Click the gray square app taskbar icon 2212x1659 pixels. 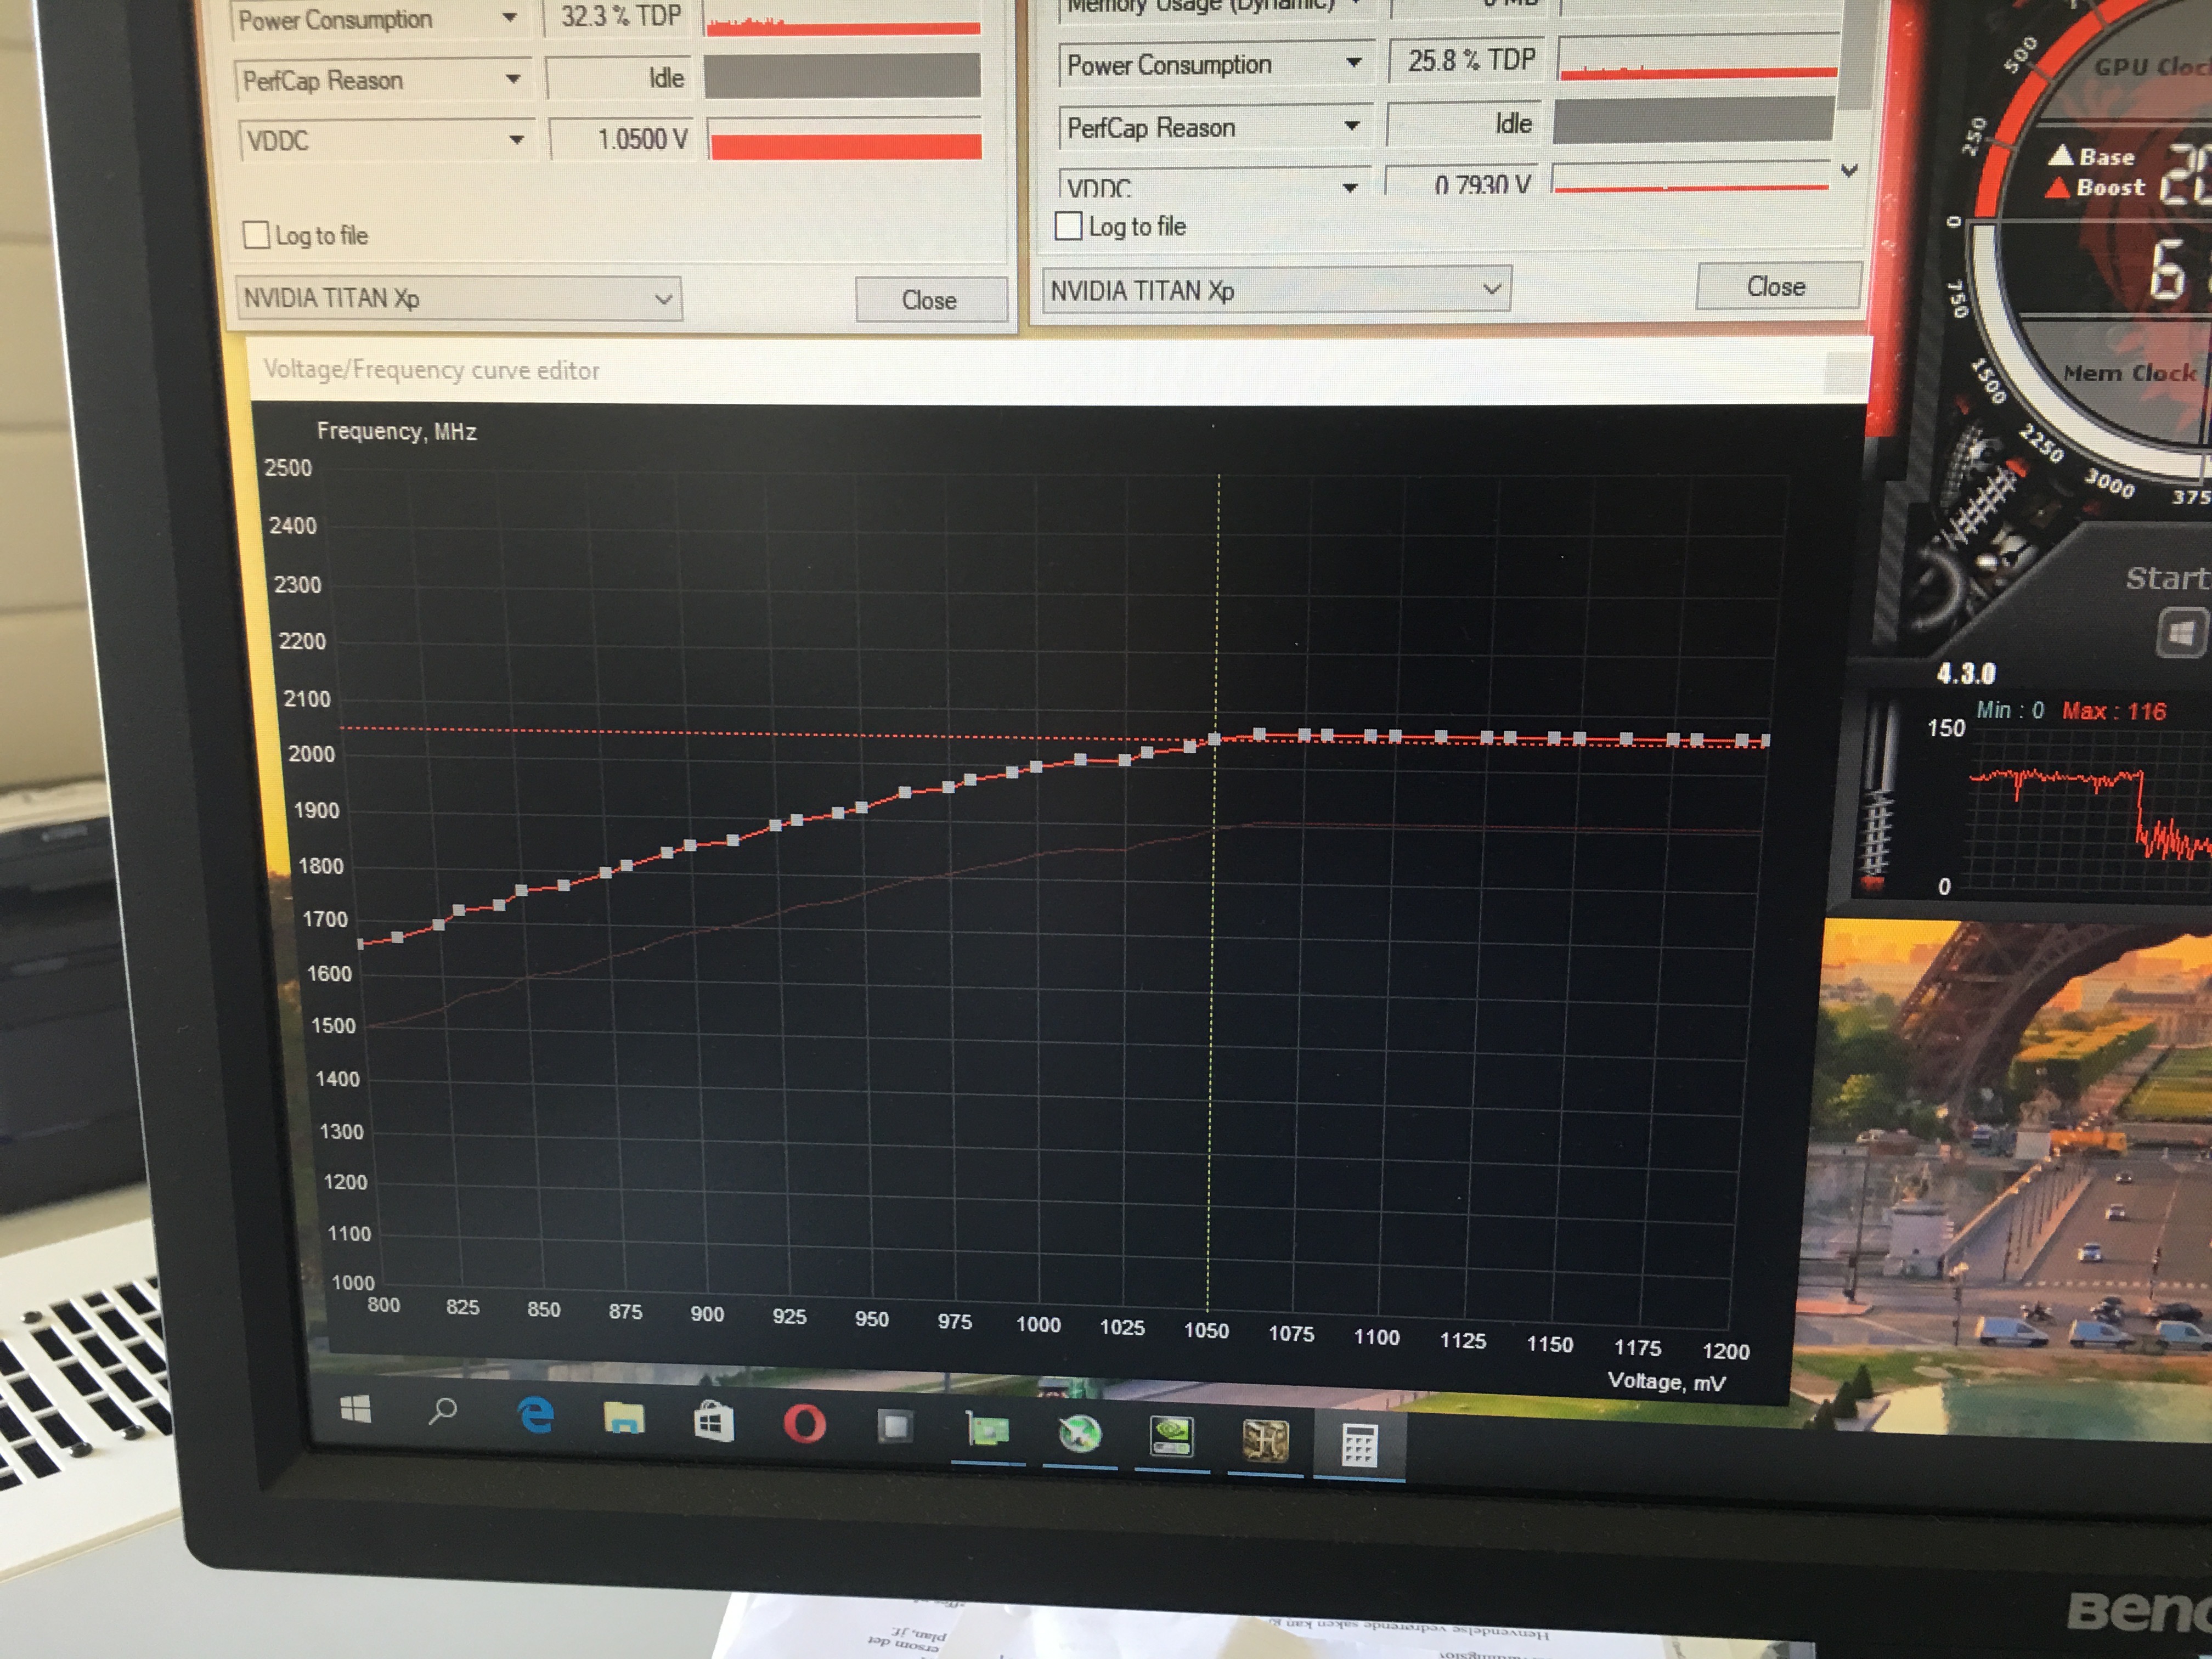coord(895,1427)
